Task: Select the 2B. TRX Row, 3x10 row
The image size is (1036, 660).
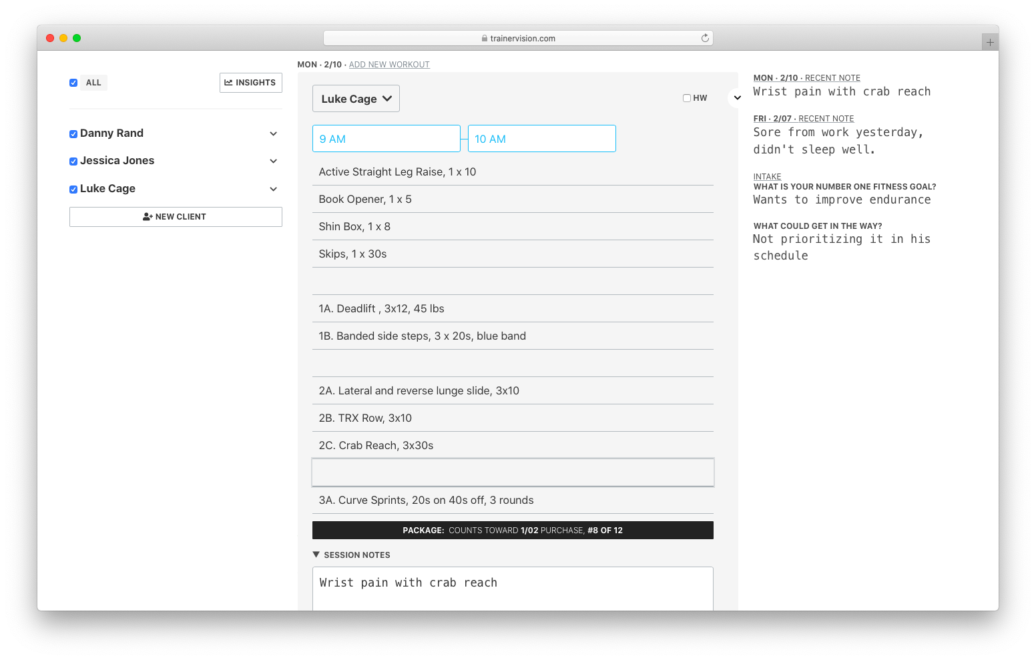Action: pos(513,418)
